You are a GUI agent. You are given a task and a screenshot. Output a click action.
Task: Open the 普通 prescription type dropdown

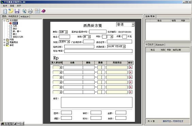(133, 25)
